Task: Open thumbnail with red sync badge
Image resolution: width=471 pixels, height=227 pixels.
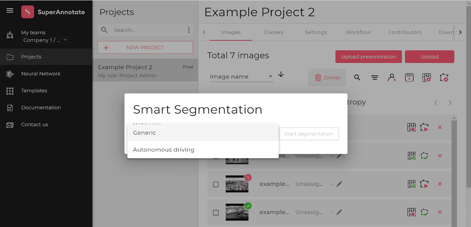Action: tap(237, 184)
